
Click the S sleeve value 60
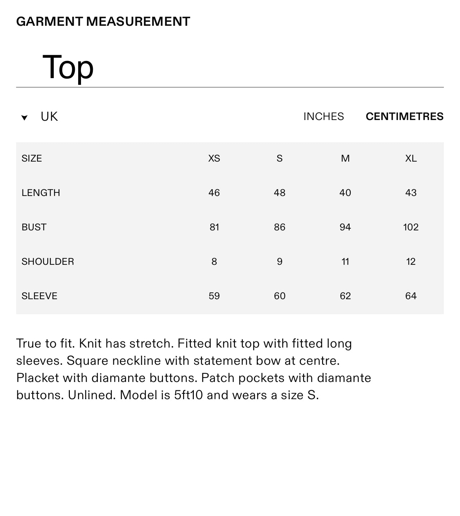click(x=279, y=296)
